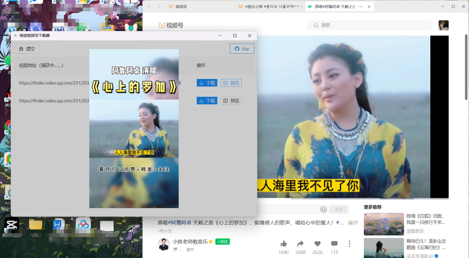Open more options vertical dots menu
The width and height of the screenshot is (469, 258).
point(349,244)
